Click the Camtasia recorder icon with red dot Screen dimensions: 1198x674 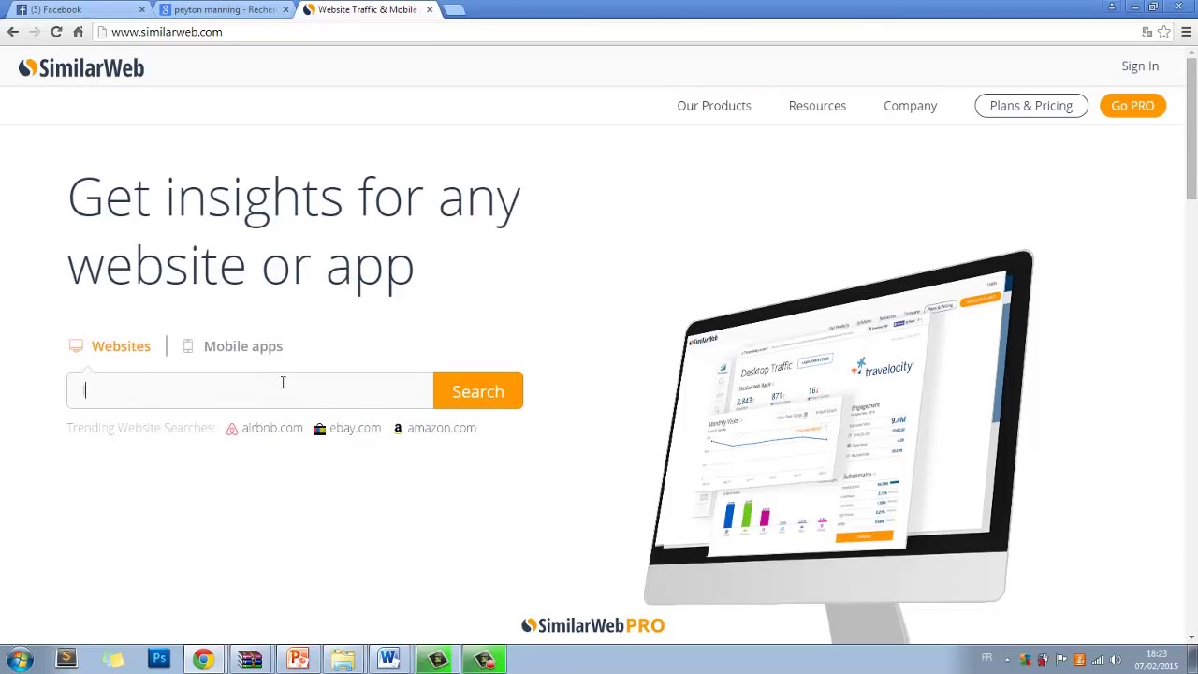click(x=485, y=659)
